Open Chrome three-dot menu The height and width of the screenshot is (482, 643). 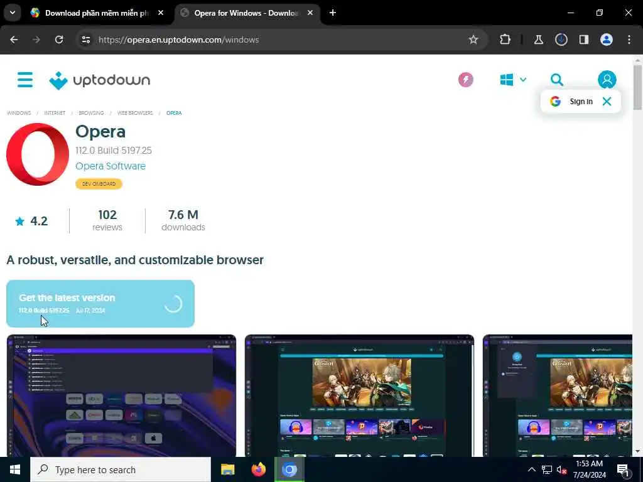coord(629,40)
